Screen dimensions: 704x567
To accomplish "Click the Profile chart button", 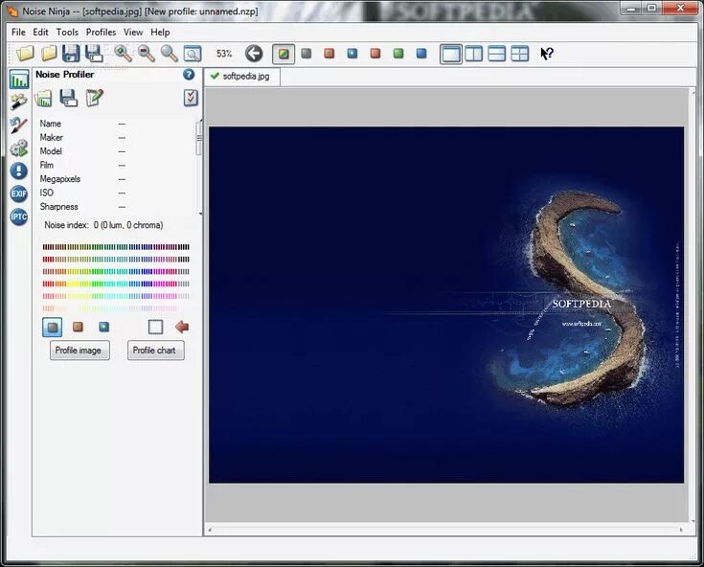I will [x=155, y=351].
